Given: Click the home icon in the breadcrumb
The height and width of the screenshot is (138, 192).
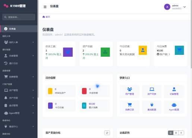Looking at the screenshot, I should click(44, 17).
